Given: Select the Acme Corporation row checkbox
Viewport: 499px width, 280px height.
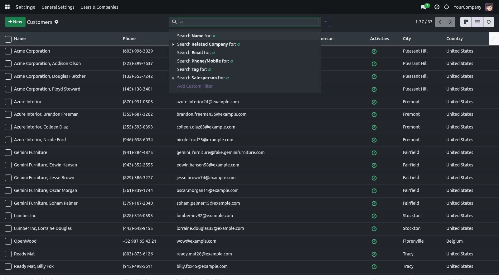Looking at the screenshot, I should click(8, 51).
